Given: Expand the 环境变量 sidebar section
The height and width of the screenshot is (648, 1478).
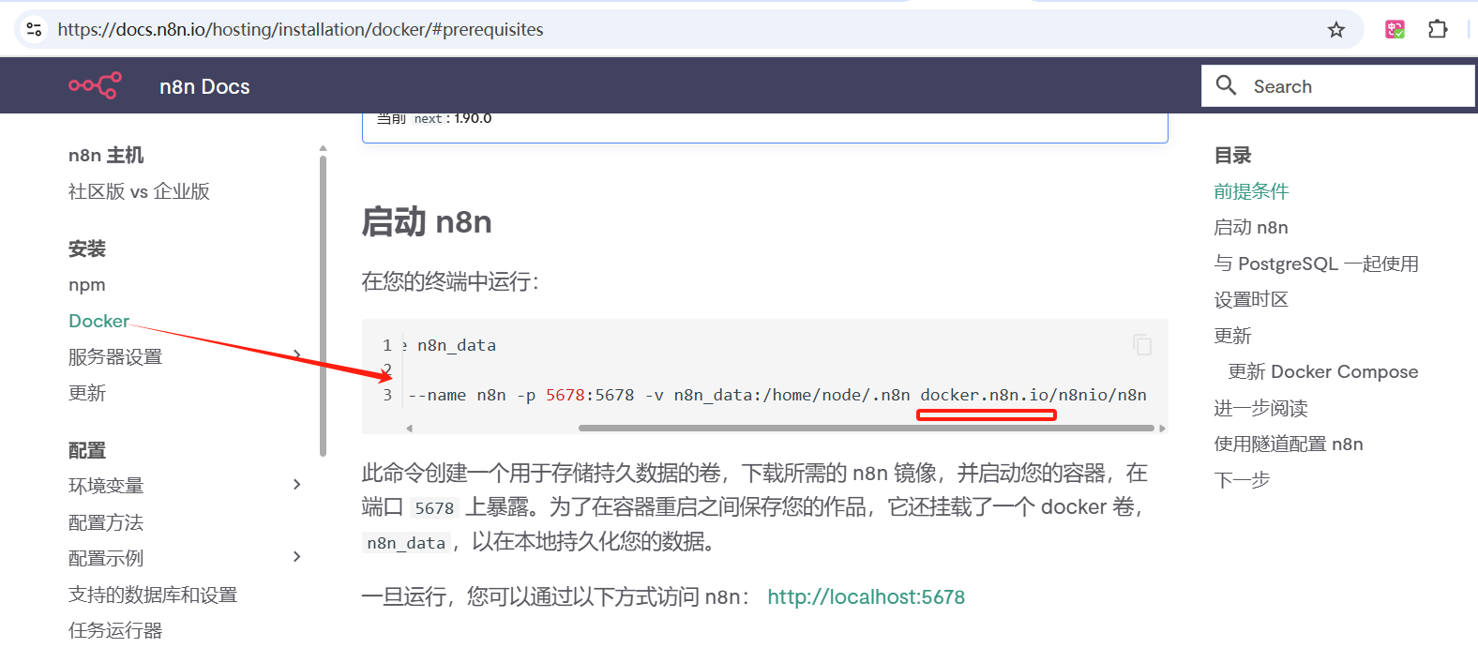Looking at the screenshot, I should (x=296, y=485).
